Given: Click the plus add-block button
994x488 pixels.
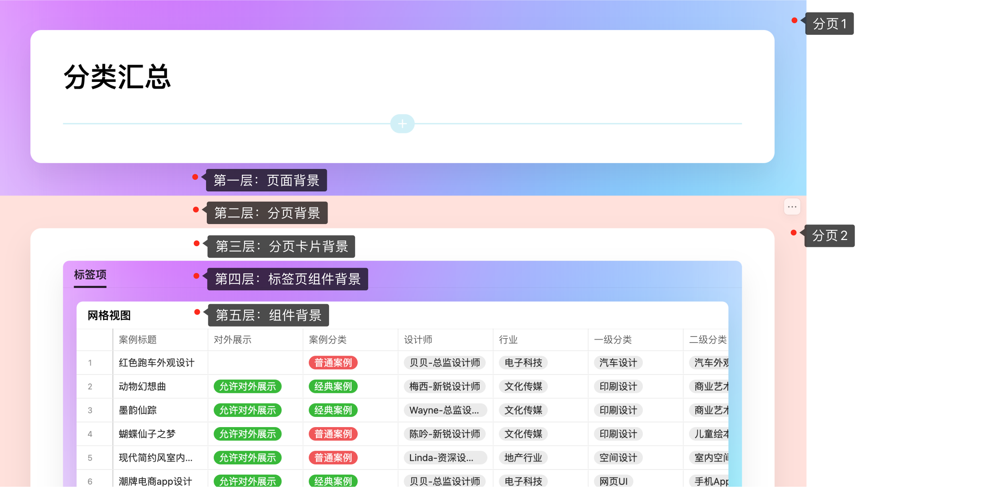Looking at the screenshot, I should [402, 124].
